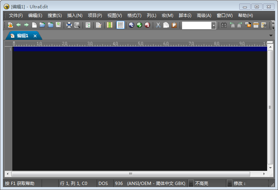The width and height of the screenshot is (278, 190).
Task: Expand the toolbar overflow chevron
Action: click(273, 23)
